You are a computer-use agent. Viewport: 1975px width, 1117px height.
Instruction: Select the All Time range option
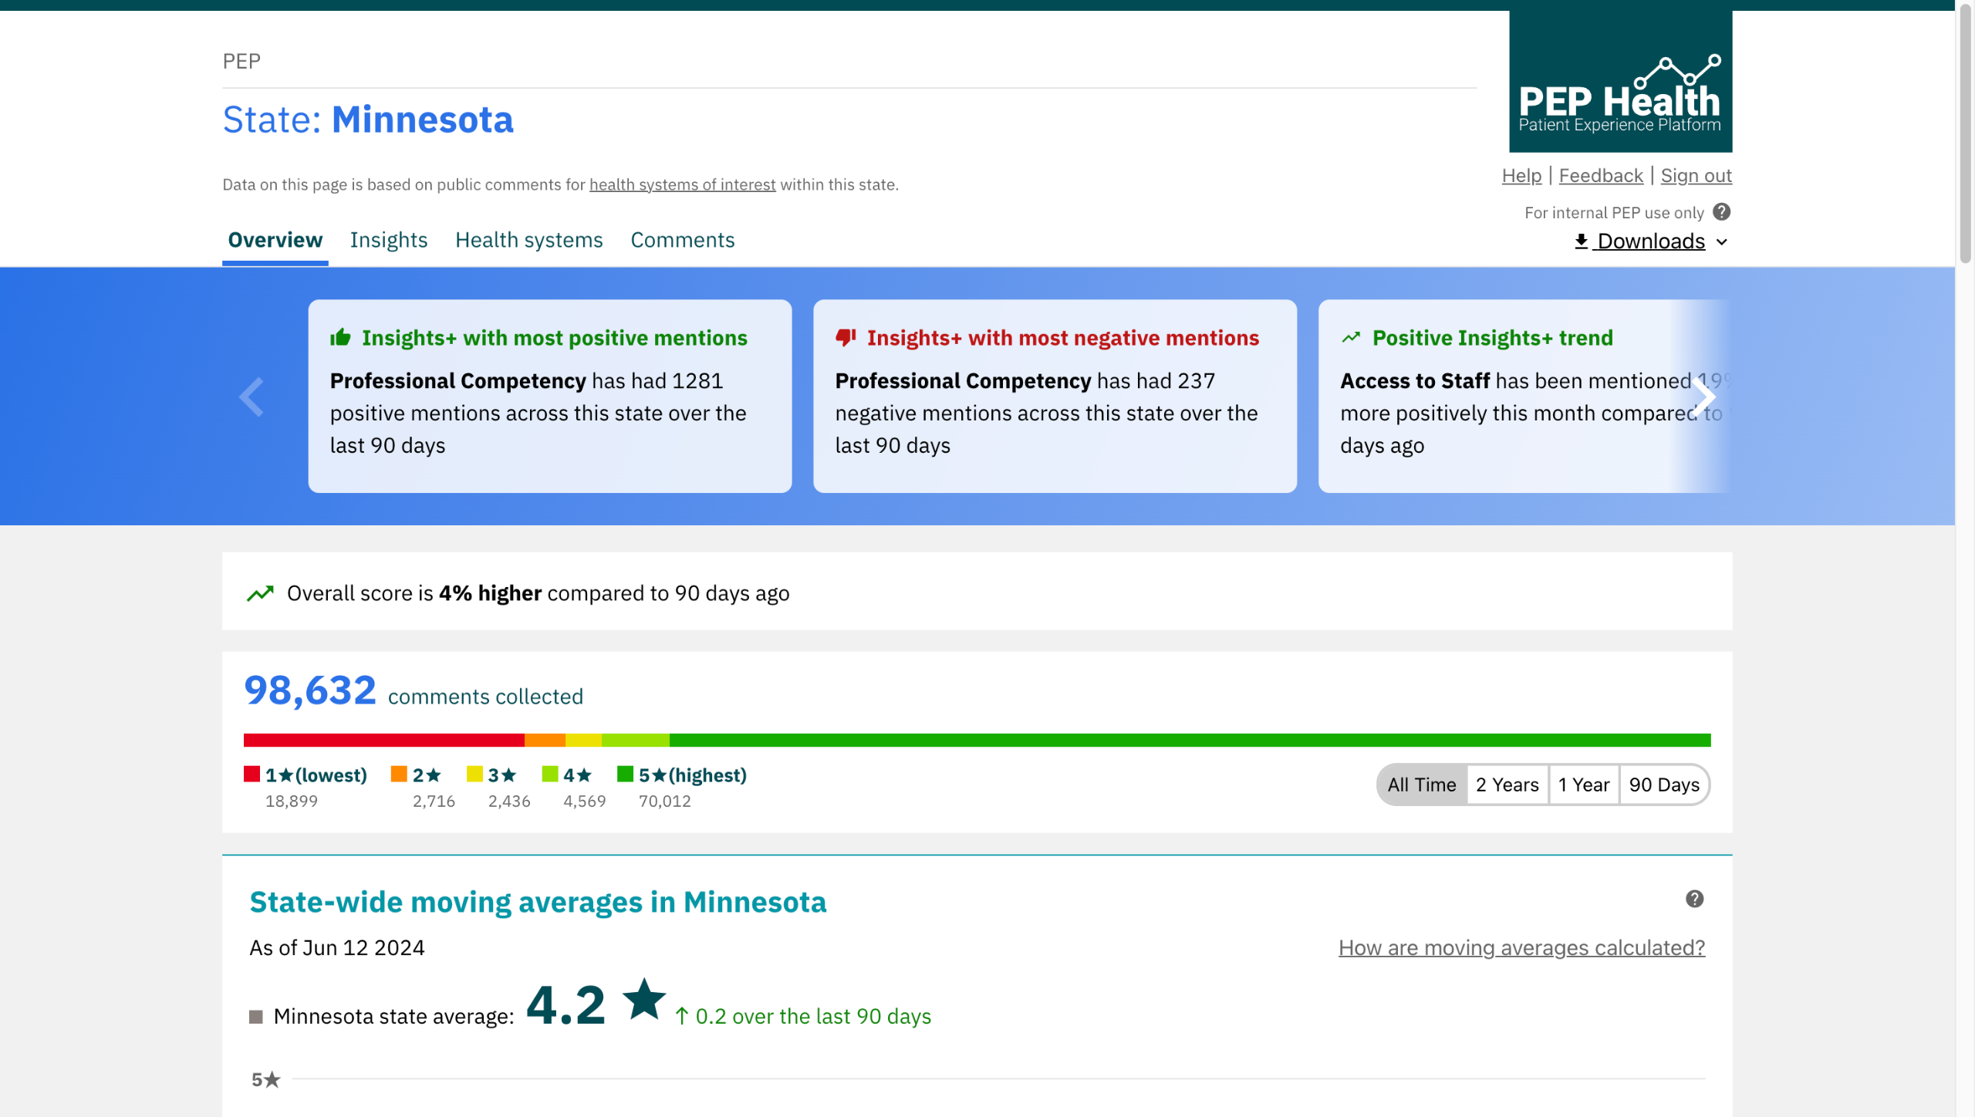pos(1421,785)
